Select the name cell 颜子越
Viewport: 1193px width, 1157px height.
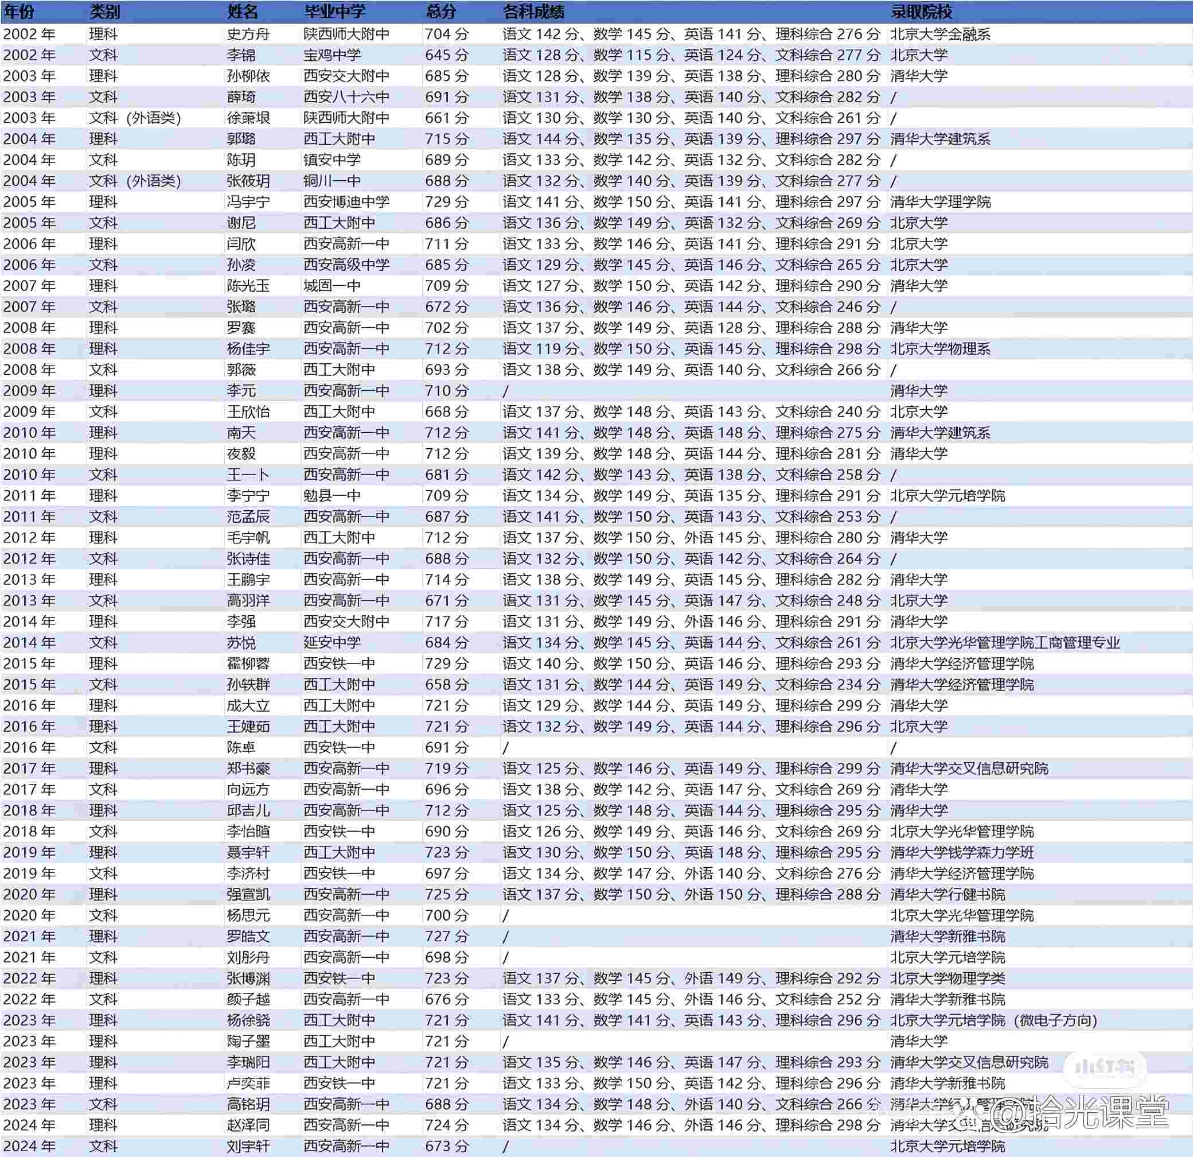(248, 1000)
